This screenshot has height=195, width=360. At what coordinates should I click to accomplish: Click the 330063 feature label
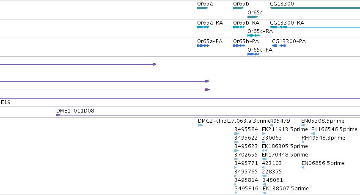click(272, 138)
